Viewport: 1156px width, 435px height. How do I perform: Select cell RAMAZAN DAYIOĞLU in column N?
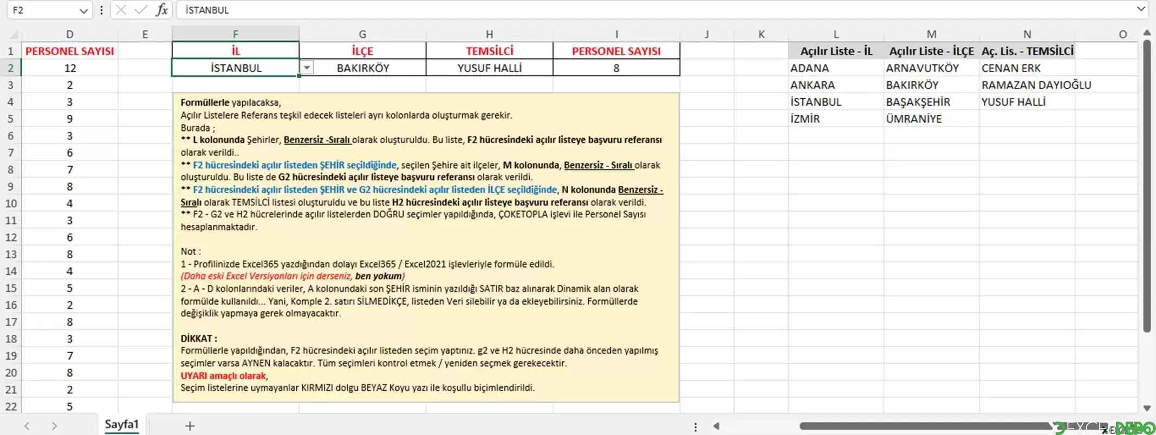coord(1027,85)
